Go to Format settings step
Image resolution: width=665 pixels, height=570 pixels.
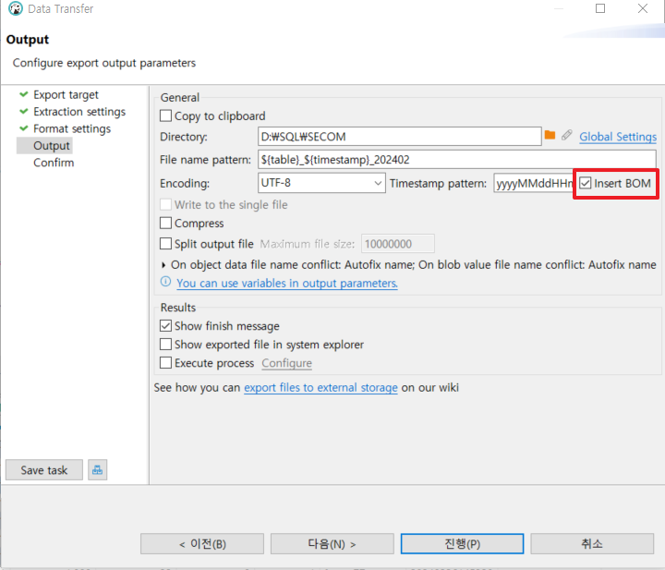click(72, 128)
